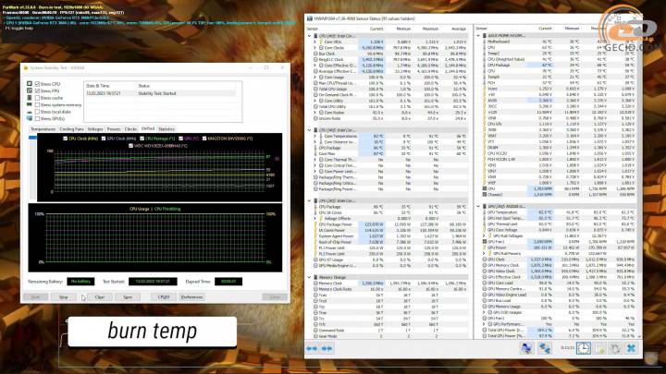This screenshot has height=374, width=666.
Task: Uncheck CPU Package graph series
Action: coord(142,139)
